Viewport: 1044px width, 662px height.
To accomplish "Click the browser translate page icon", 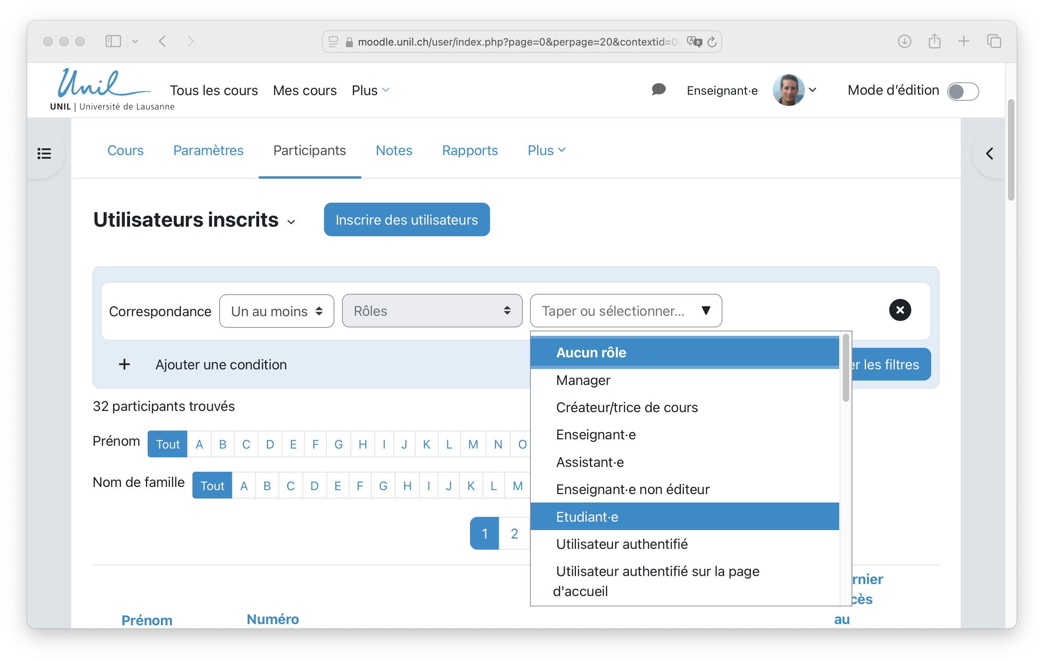I will (694, 42).
